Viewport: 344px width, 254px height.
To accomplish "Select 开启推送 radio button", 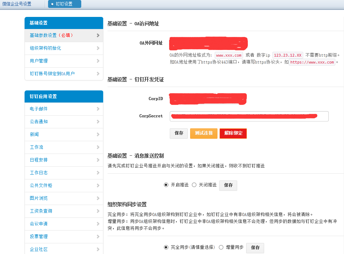I will click(x=166, y=185).
